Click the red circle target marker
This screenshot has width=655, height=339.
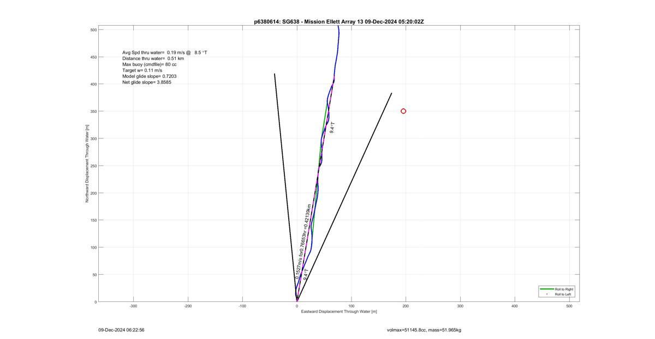[x=403, y=111]
